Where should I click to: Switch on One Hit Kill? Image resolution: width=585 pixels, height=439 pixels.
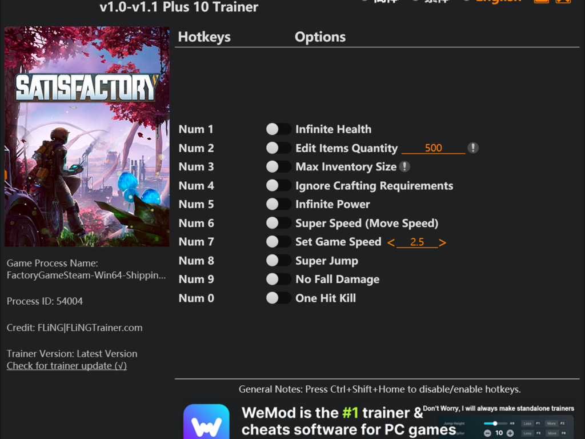(x=278, y=298)
